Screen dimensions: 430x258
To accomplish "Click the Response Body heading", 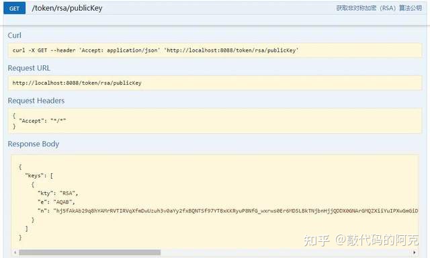I will pyautogui.click(x=34, y=144).
